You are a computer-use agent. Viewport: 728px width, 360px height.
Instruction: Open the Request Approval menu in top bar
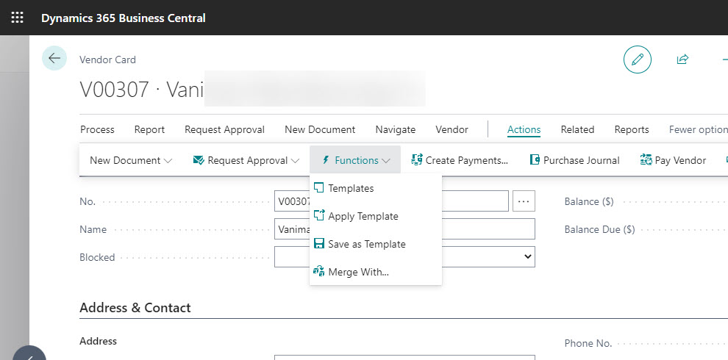pyautogui.click(x=225, y=129)
